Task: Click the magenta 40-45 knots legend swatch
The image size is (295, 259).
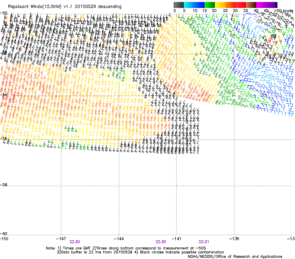Action: (x=262, y=5)
